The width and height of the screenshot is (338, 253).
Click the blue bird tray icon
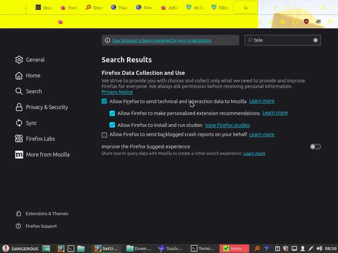point(267,248)
